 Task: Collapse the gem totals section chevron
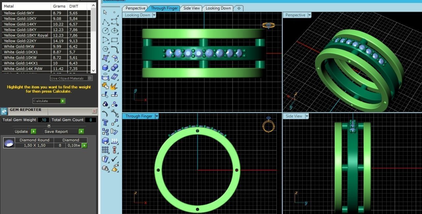coord(49,126)
